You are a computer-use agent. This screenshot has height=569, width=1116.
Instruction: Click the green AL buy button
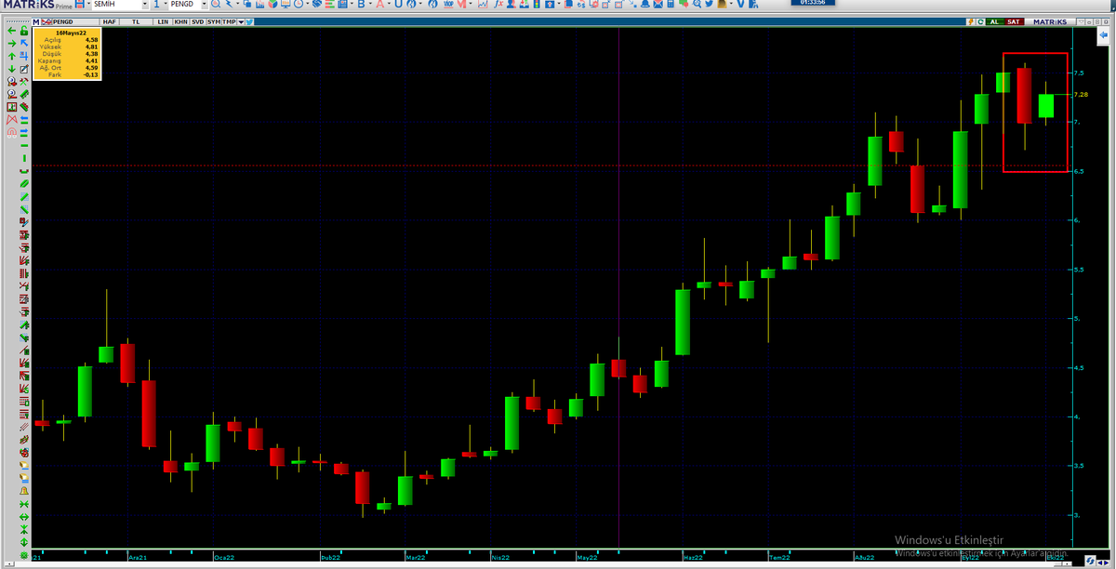point(994,21)
